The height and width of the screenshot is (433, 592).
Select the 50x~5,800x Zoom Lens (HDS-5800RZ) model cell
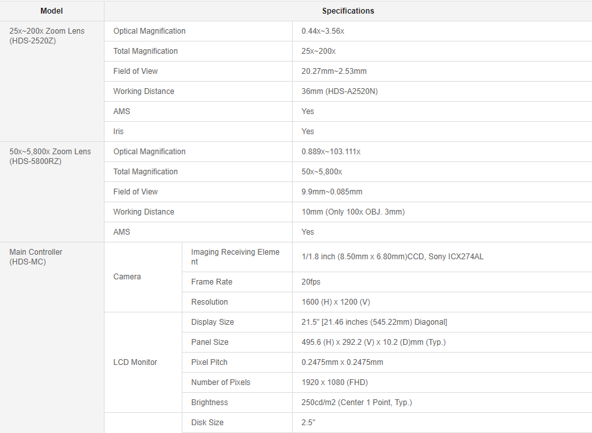point(50,156)
